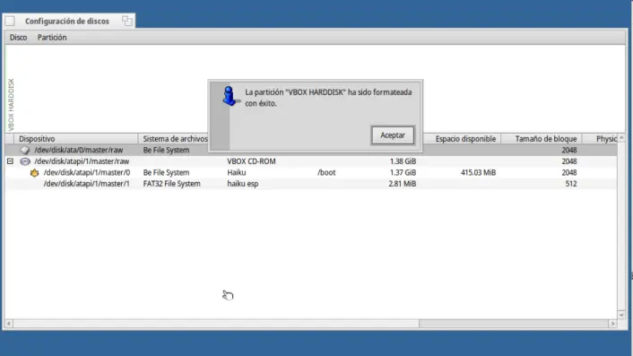This screenshot has width=633, height=356.
Task: Click the partially visible Physical column header
Action: 600,139
